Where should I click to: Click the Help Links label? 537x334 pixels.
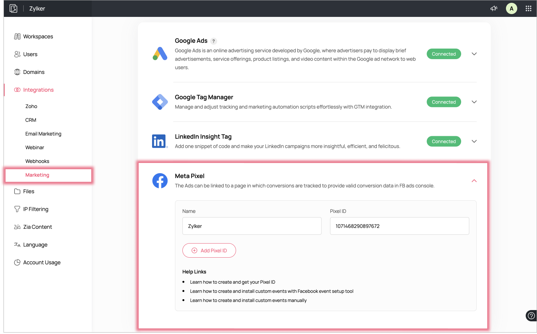click(x=194, y=272)
